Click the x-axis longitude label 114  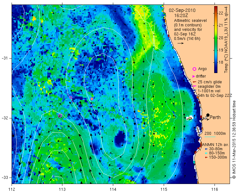pos(113,189)
